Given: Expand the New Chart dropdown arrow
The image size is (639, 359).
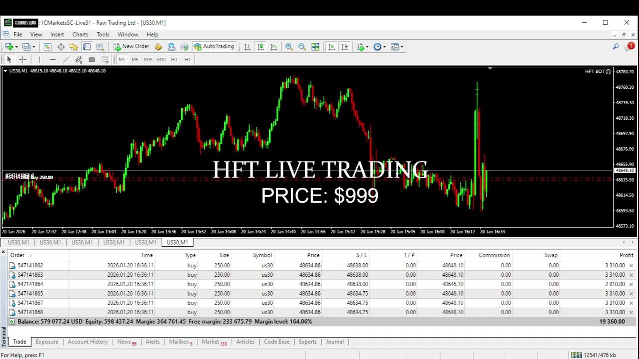Looking at the screenshot, I should tap(16, 47).
